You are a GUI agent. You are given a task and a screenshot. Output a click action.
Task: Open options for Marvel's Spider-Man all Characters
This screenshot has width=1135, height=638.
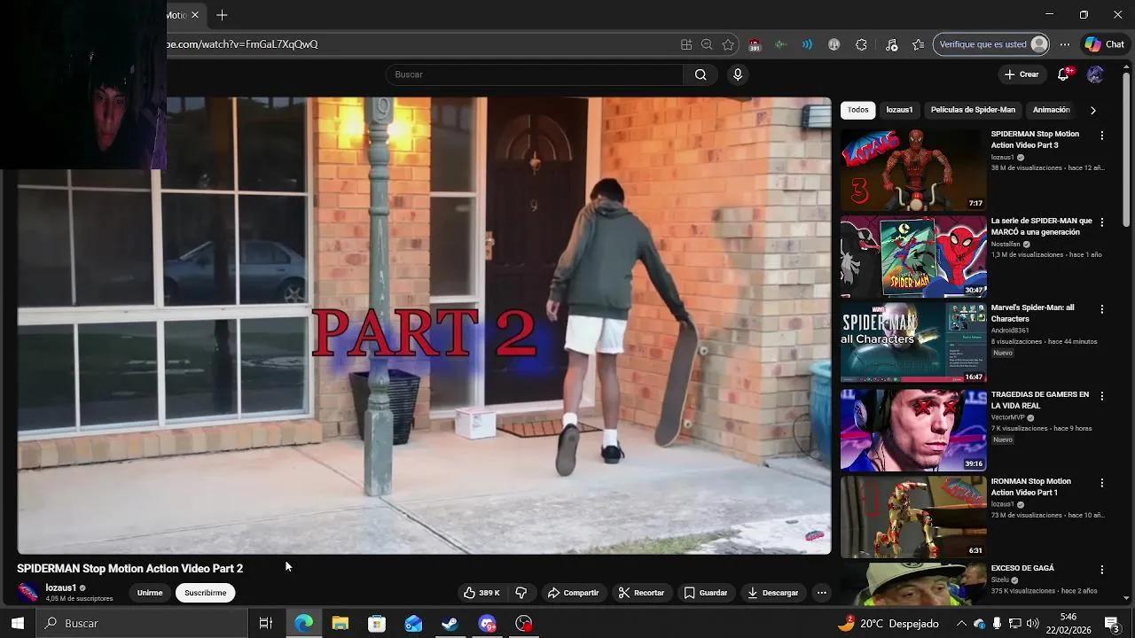[1102, 309]
